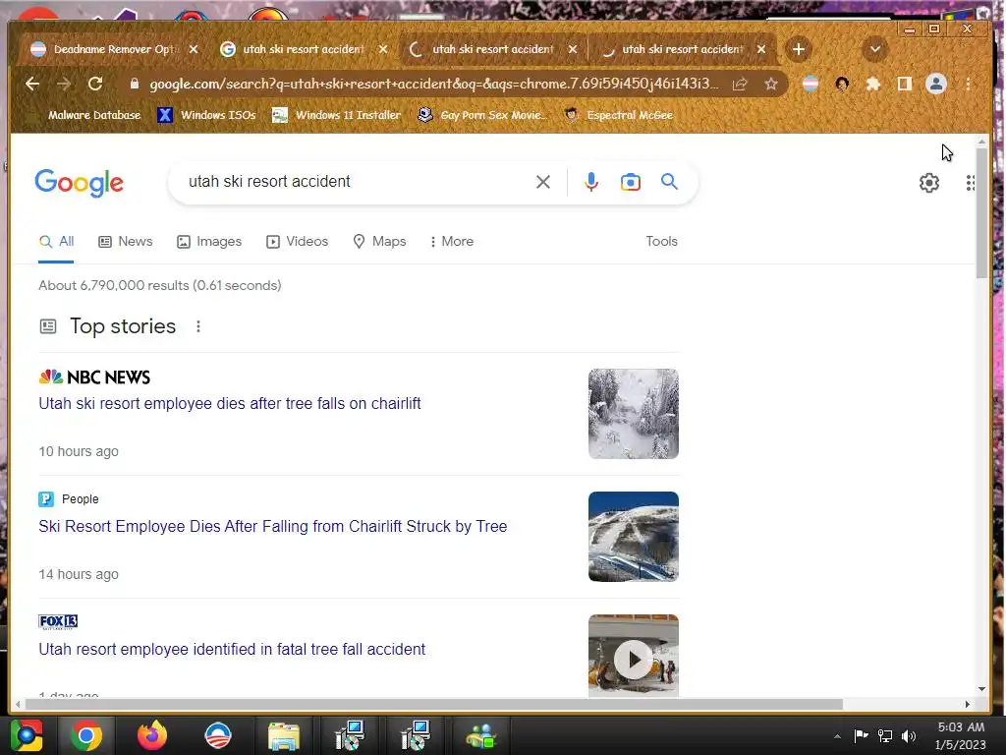Expand the More search filters menu
The height and width of the screenshot is (755, 1006).
point(452,242)
